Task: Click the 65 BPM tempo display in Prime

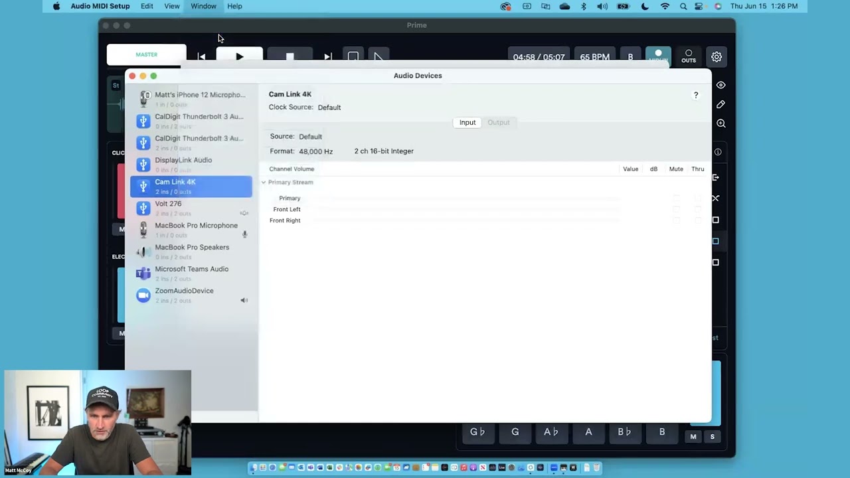Action: coord(594,57)
